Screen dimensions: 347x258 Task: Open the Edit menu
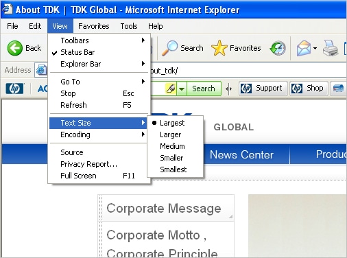(x=35, y=26)
